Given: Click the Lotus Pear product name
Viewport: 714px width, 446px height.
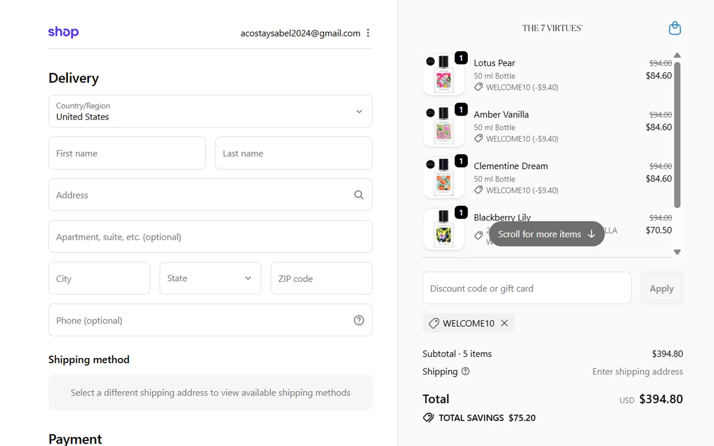Looking at the screenshot, I should pyautogui.click(x=494, y=63).
